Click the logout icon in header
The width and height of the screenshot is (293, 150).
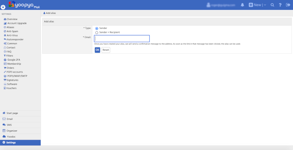click(288, 5)
